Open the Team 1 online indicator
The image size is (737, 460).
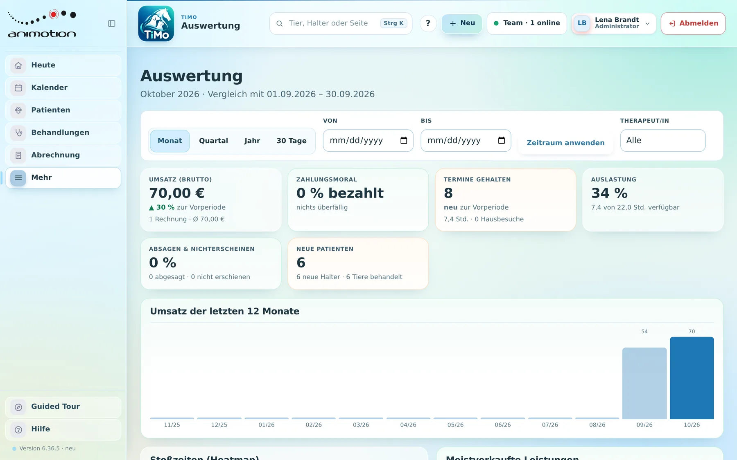click(x=527, y=23)
